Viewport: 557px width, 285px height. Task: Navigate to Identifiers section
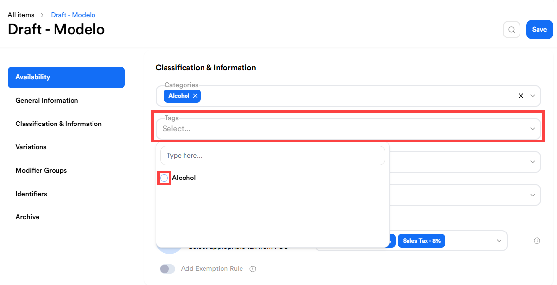tap(31, 194)
